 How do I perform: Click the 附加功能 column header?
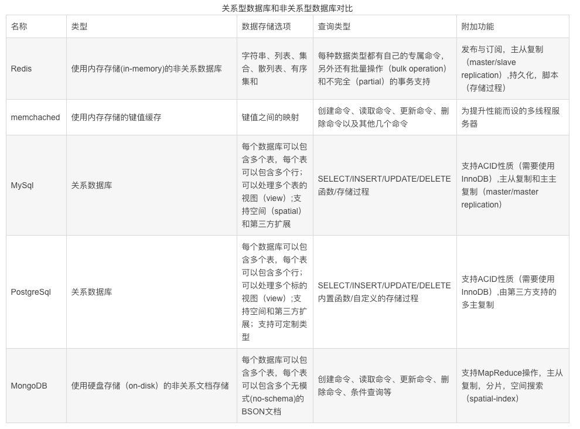(x=513, y=26)
